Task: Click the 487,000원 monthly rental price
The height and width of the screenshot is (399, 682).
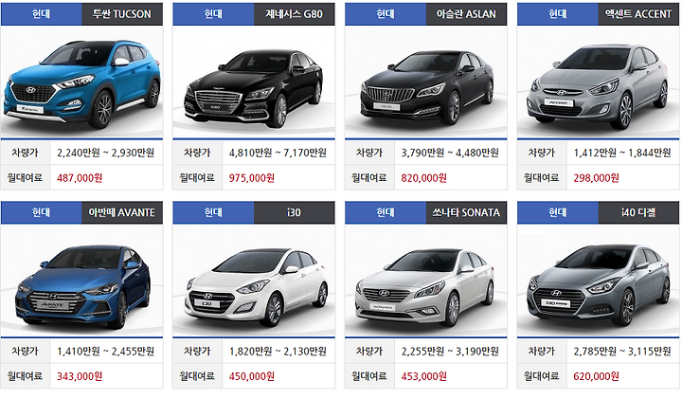Action: tap(80, 178)
